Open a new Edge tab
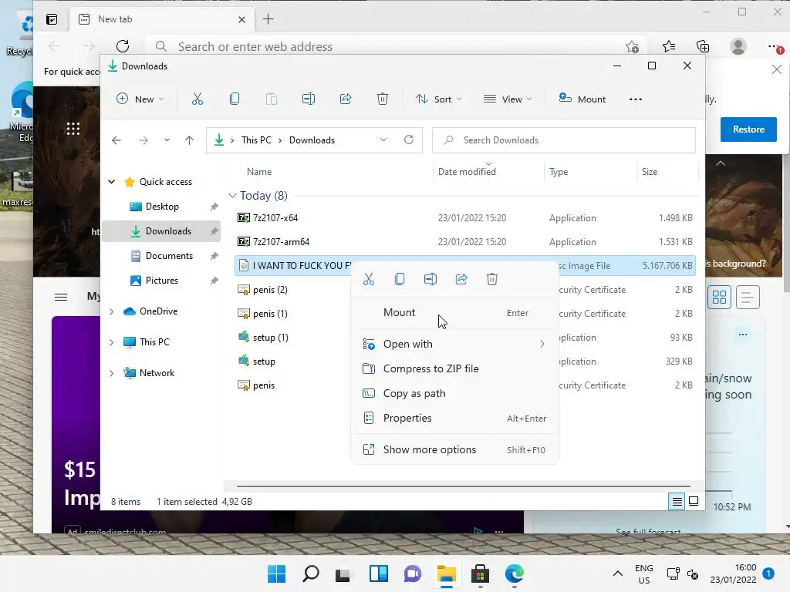790x592 pixels. (268, 19)
